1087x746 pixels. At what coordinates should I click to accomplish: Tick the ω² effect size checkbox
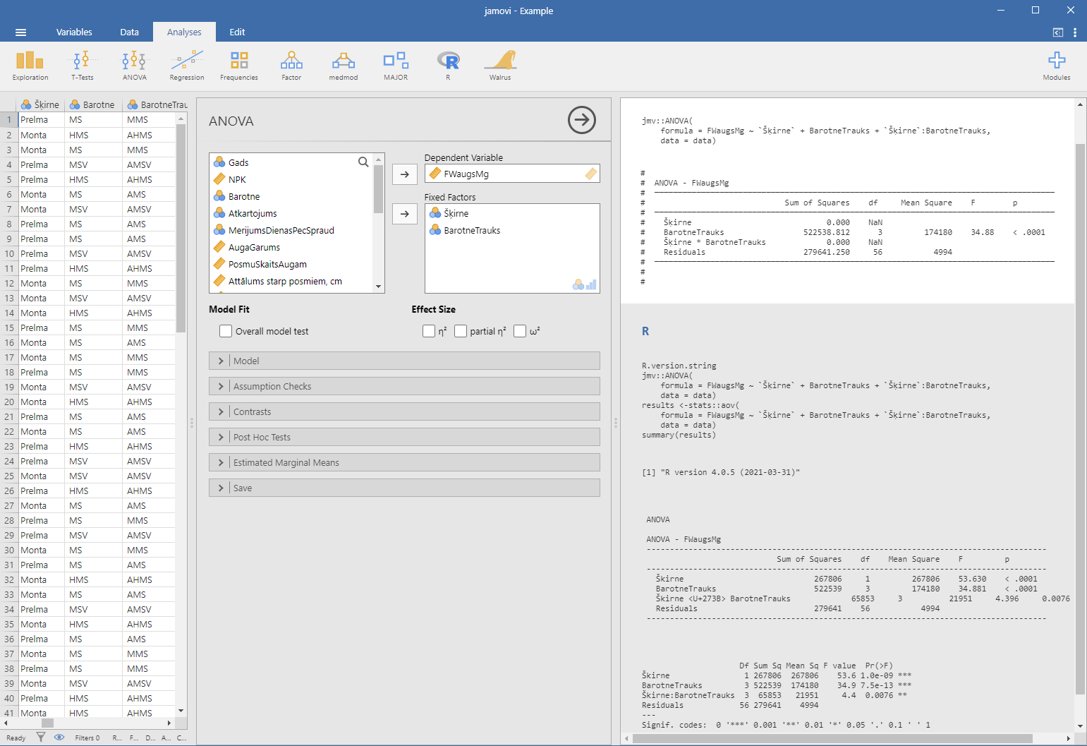click(520, 331)
